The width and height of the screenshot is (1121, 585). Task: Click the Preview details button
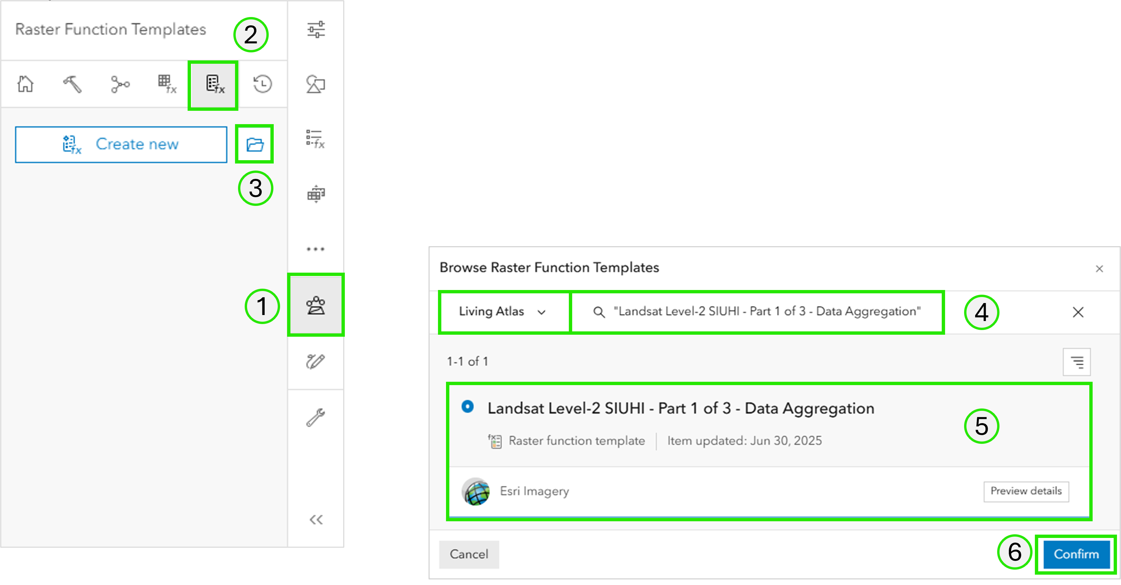tap(1026, 491)
